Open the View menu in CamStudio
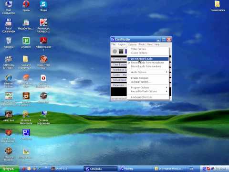This screenshot has height=172, width=229. click(149, 44)
